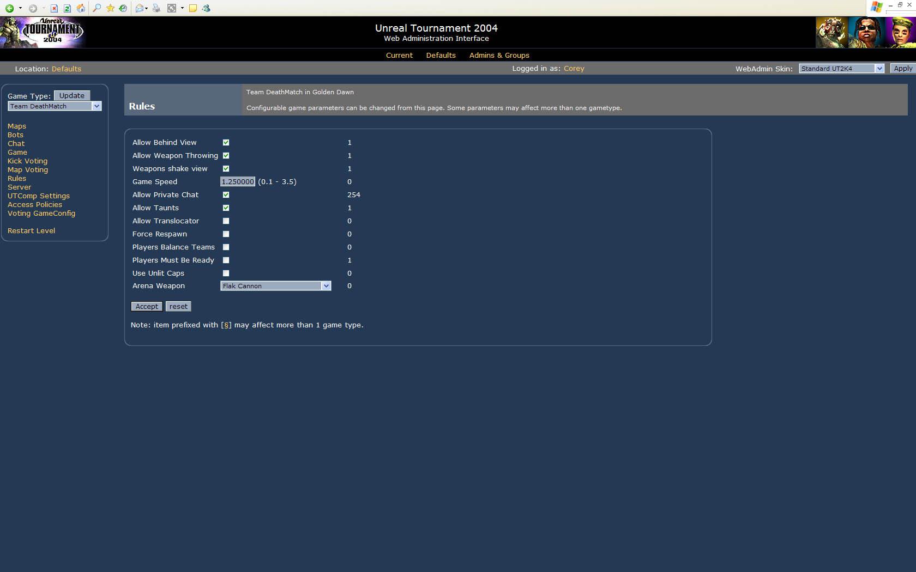
Task: Switch to the Admins & Groups tab
Action: tap(499, 56)
